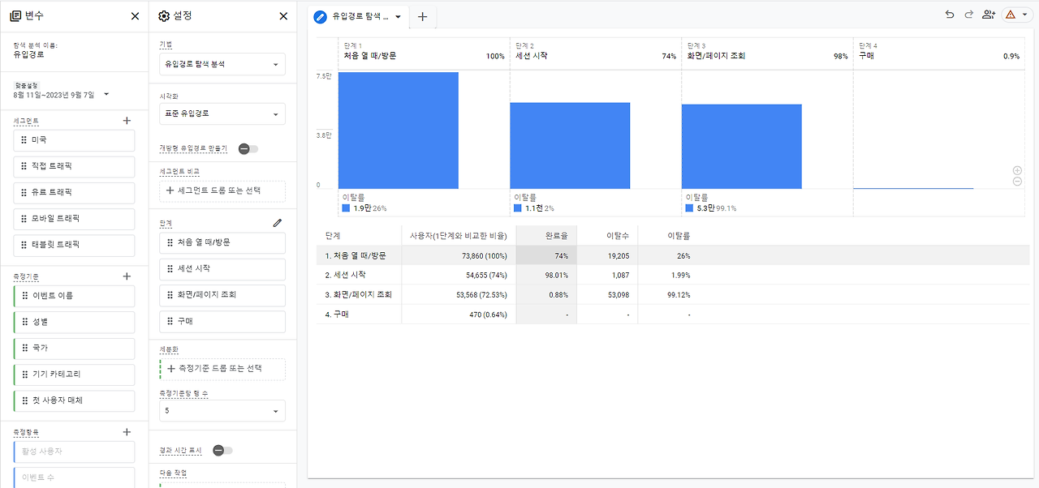Open the warning triangle dropdown
The image size is (1039, 488).
pyautogui.click(x=1015, y=15)
